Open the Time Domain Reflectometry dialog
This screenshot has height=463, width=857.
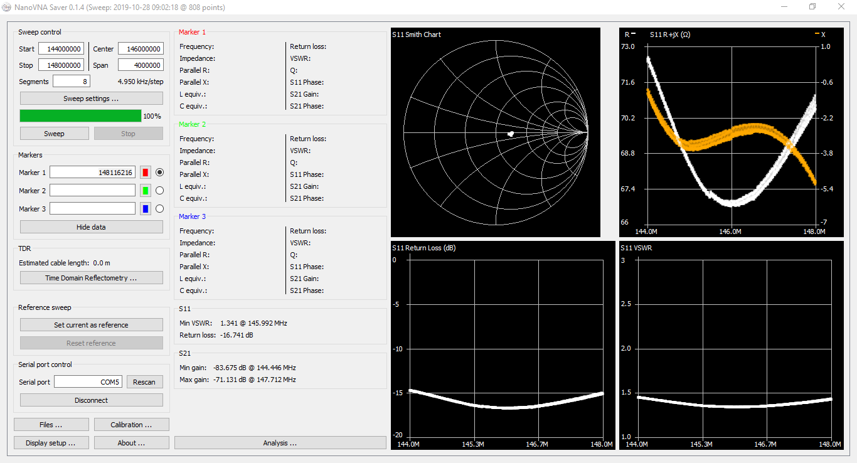(91, 277)
